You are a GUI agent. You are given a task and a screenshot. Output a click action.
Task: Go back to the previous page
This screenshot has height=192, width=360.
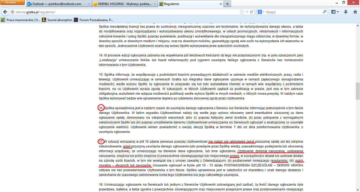click(5, 12)
